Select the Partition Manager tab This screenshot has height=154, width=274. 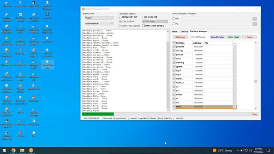(x=199, y=31)
